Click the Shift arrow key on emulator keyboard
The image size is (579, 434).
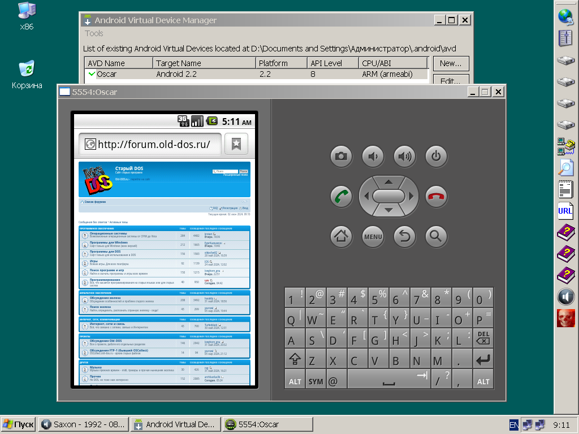coord(295,359)
